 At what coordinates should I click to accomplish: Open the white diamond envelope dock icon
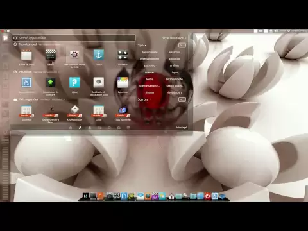click(x=141, y=196)
